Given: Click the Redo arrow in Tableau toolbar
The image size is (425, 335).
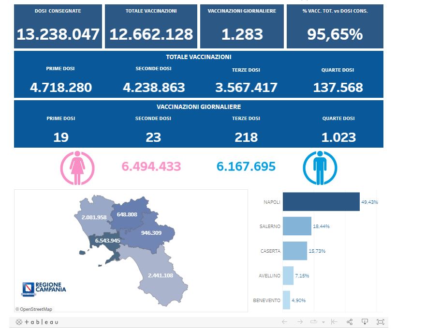Looking at the screenshot, I should click(x=300, y=322).
